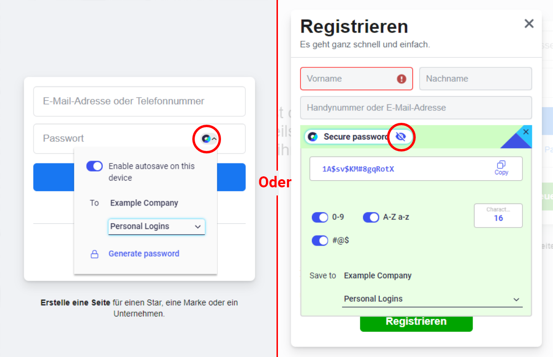Turn off the #@$ symbols switch
This screenshot has width=553, height=357.
[x=320, y=241]
